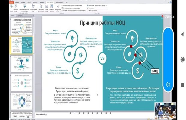Toggle Play Narrations checkbox
Screen dimensions: 186x120
(62, 5)
